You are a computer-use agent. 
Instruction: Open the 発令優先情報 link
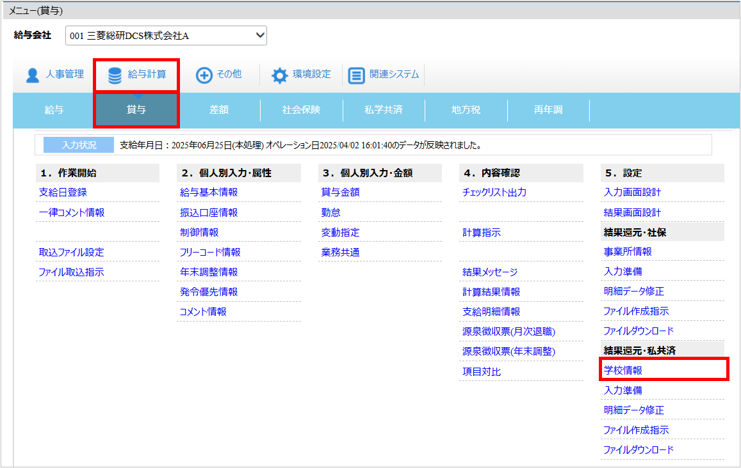pos(209,292)
